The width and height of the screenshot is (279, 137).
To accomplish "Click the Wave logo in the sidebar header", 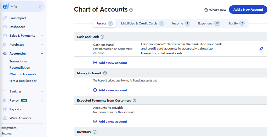I will [x=6, y=6].
